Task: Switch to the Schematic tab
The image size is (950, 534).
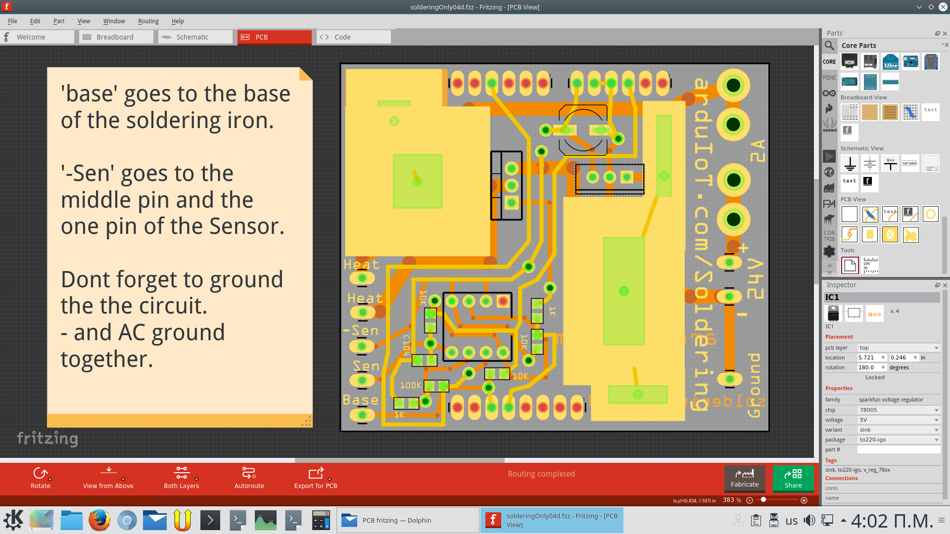Action: [195, 37]
